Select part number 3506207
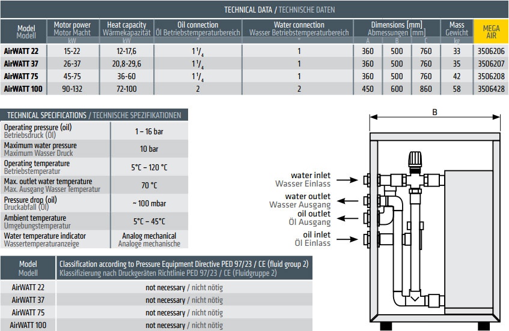Viewport: 509px width, 331px height. (491, 64)
